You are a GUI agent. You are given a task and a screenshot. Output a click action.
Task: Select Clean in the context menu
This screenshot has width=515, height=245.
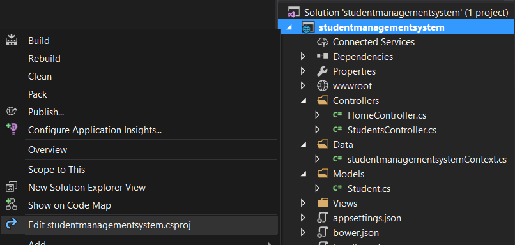point(40,77)
